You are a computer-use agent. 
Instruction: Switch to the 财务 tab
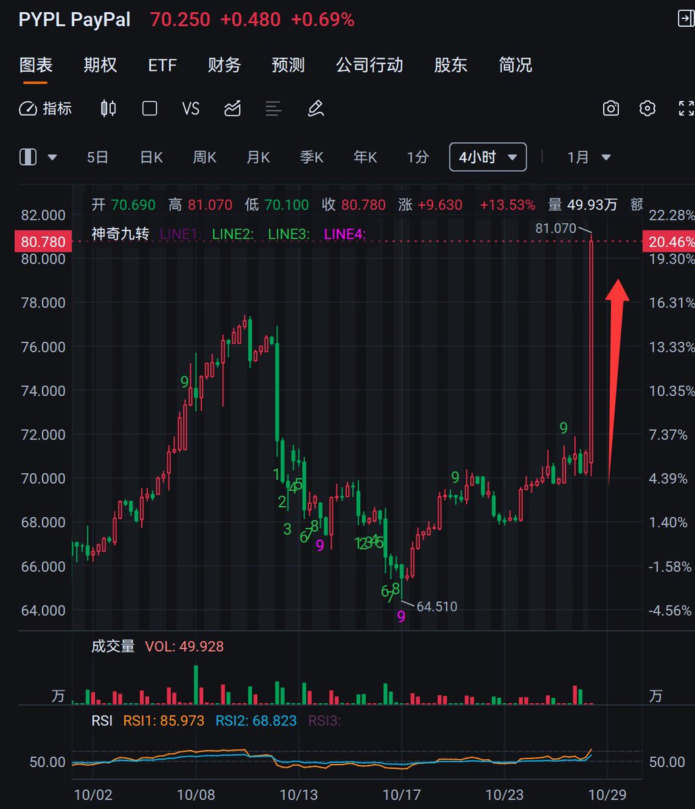point(225,65)
